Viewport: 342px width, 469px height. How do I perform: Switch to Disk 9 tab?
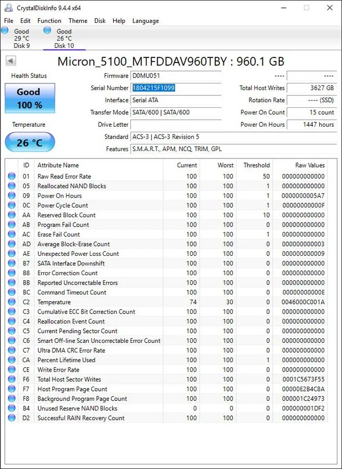click(x=21, y=38)
